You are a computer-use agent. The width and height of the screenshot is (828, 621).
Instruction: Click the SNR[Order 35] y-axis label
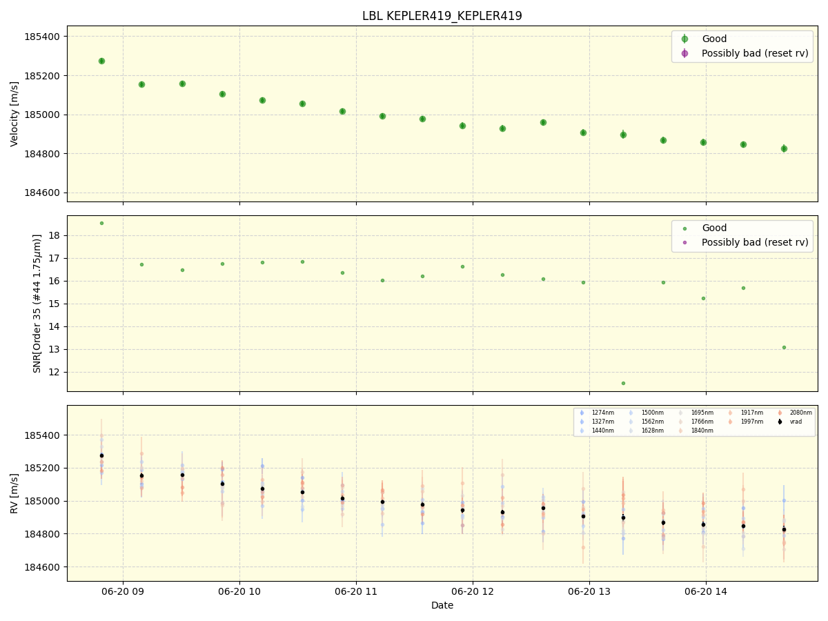37,304
